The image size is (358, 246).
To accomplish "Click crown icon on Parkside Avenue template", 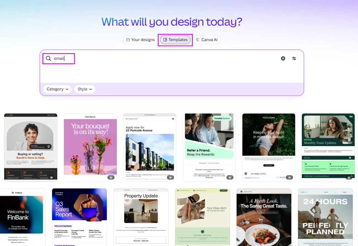I will tap(170, 177).
